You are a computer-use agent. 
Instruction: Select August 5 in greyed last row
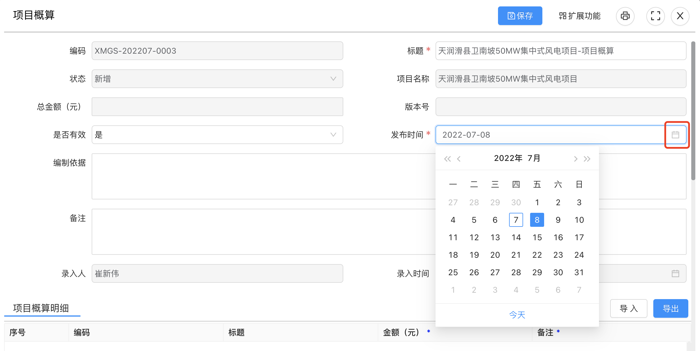point(537,290)
